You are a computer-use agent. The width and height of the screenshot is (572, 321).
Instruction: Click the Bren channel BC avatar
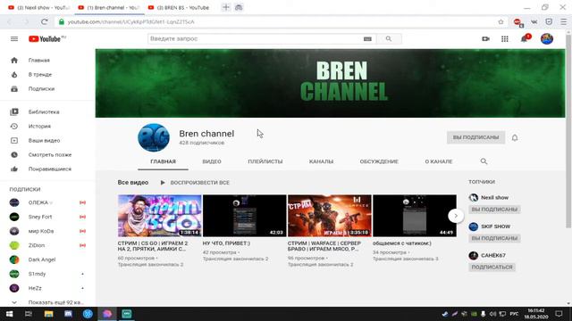[x=154, y=137]
